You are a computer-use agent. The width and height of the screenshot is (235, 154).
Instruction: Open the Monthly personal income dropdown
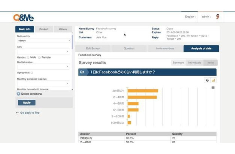click(x=44, y=83)
